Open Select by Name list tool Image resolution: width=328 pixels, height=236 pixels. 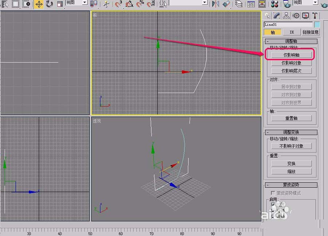click(x=5, y=4)
